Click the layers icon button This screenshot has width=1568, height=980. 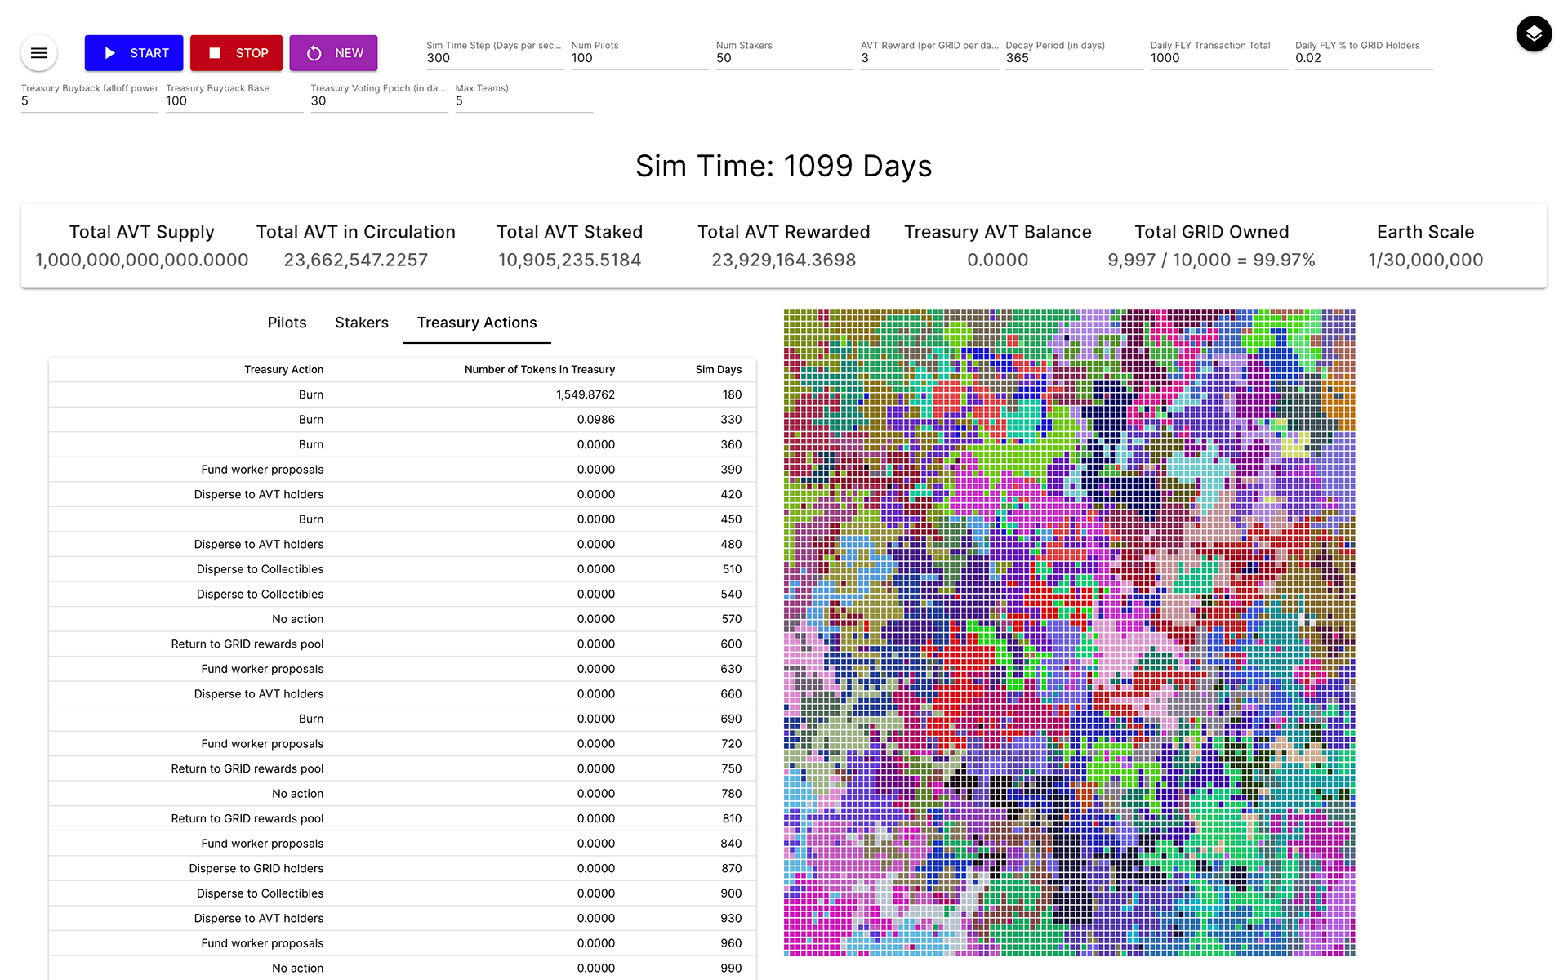point(1534,33)
